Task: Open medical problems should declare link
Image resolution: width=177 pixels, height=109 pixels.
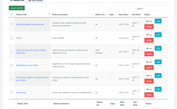Action: pyautogui.click(x=30, y=24)
